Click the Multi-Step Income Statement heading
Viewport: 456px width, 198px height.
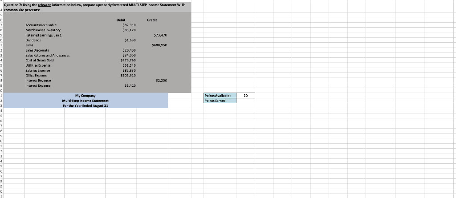click(x=85, y=101)
